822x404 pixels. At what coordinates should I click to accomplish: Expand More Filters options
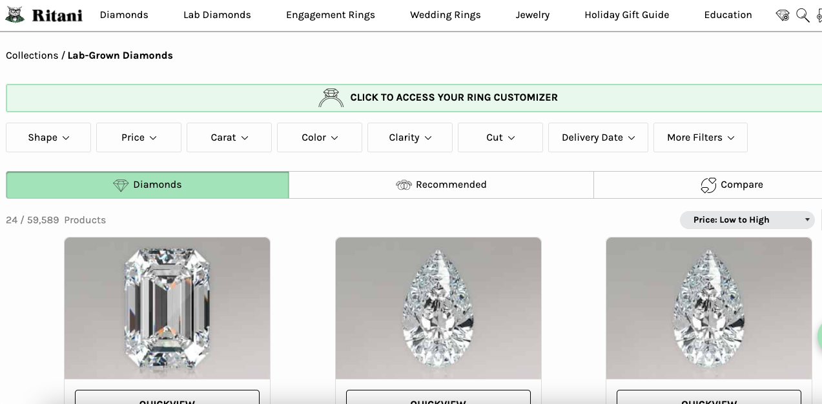click(x=701, y=137)
